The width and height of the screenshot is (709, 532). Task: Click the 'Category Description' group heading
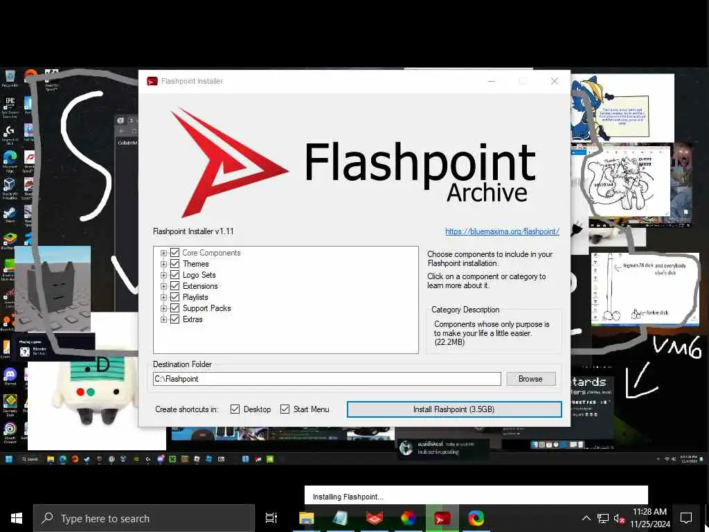(x=465, y=310)
